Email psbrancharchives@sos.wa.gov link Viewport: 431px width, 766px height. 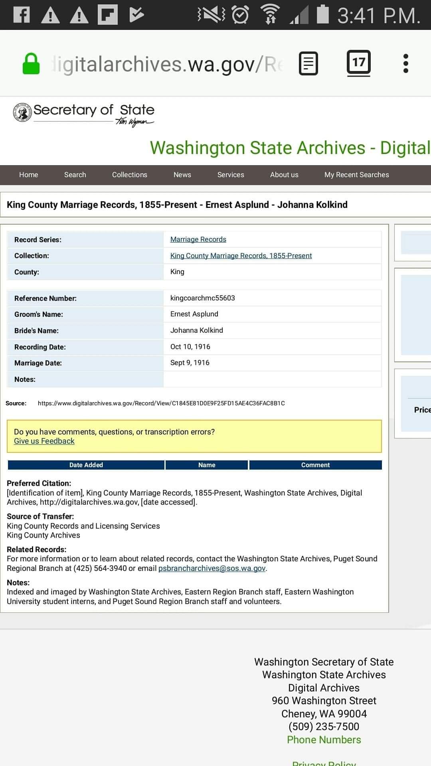[212, 568]
